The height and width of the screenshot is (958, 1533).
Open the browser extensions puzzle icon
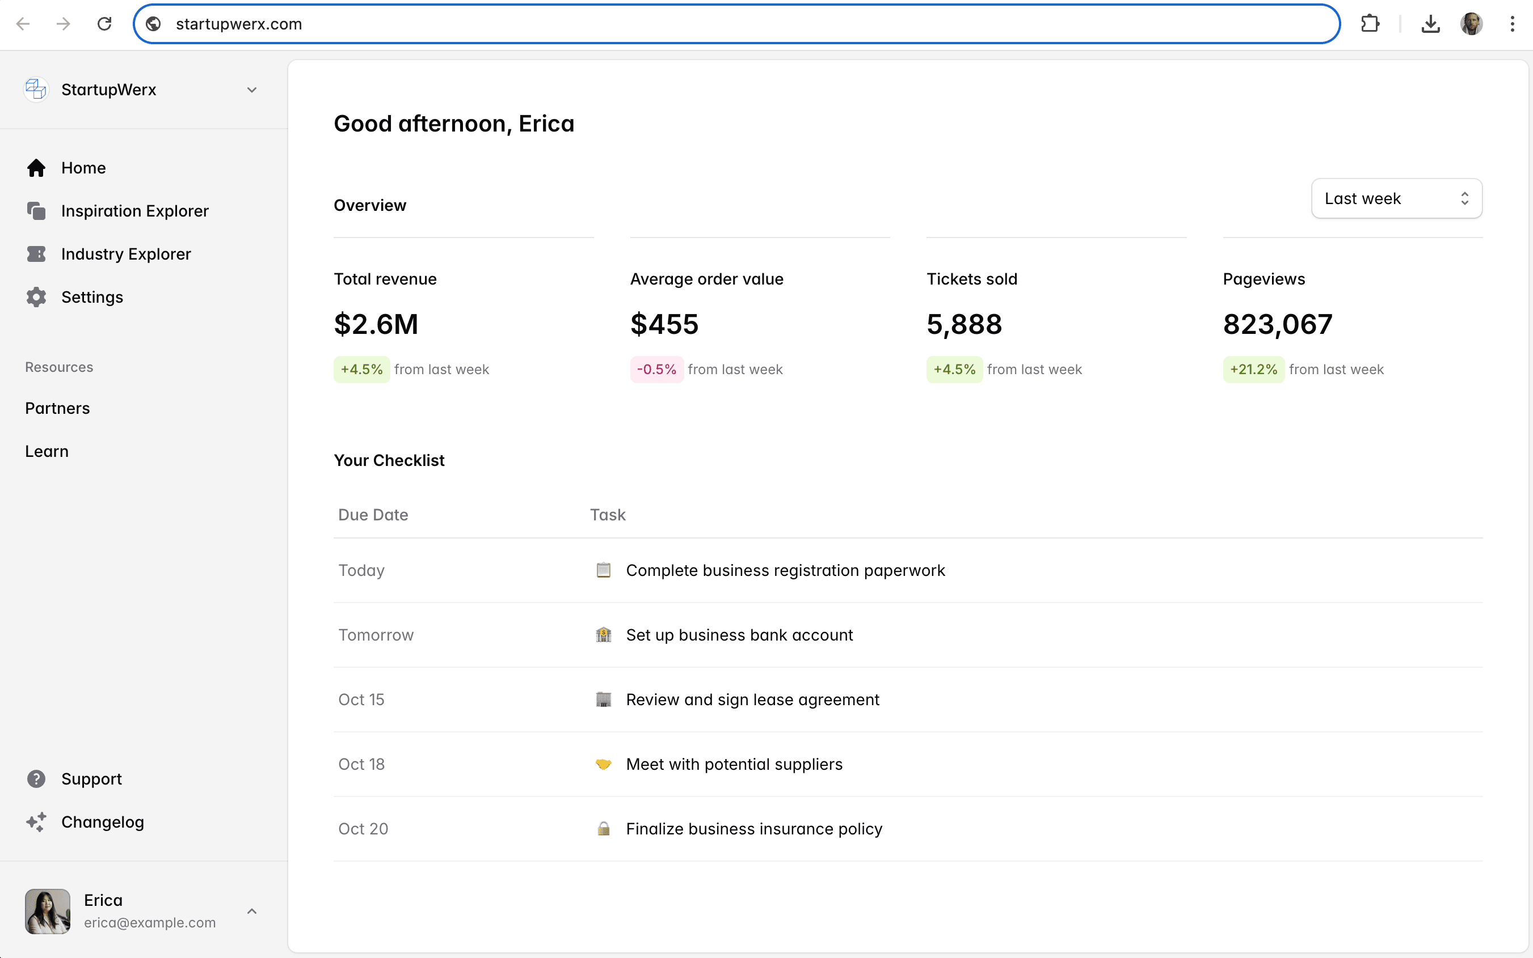coord(1370,24)
